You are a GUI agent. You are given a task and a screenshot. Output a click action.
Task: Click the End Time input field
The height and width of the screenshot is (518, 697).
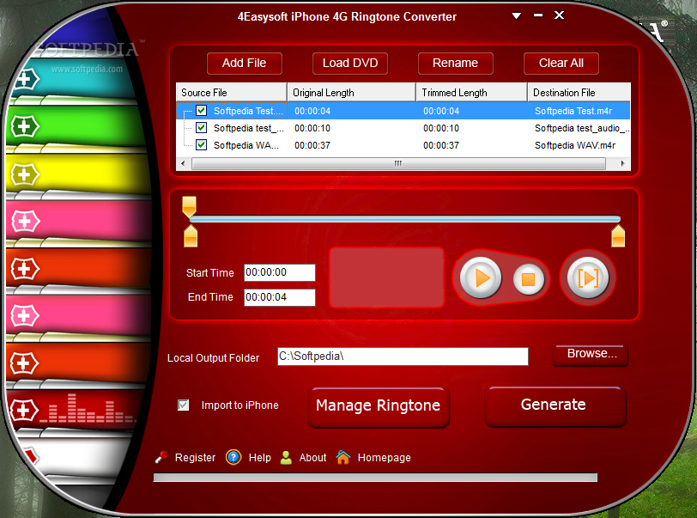pyautogui.click(x=280, y=297)
